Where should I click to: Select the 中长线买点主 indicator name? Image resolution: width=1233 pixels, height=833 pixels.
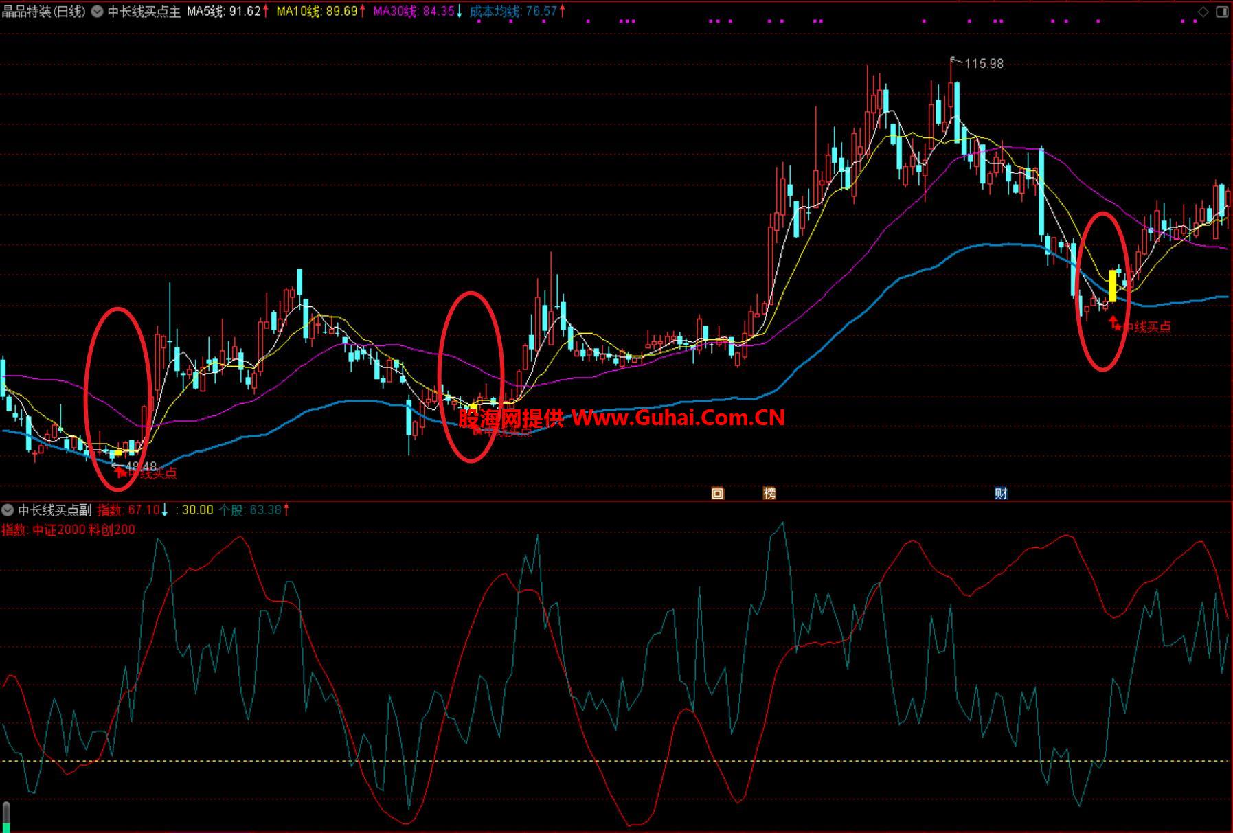[144, 12]
